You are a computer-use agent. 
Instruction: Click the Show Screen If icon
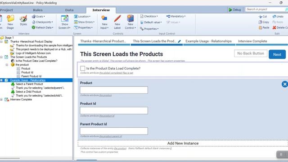(65, 18)
